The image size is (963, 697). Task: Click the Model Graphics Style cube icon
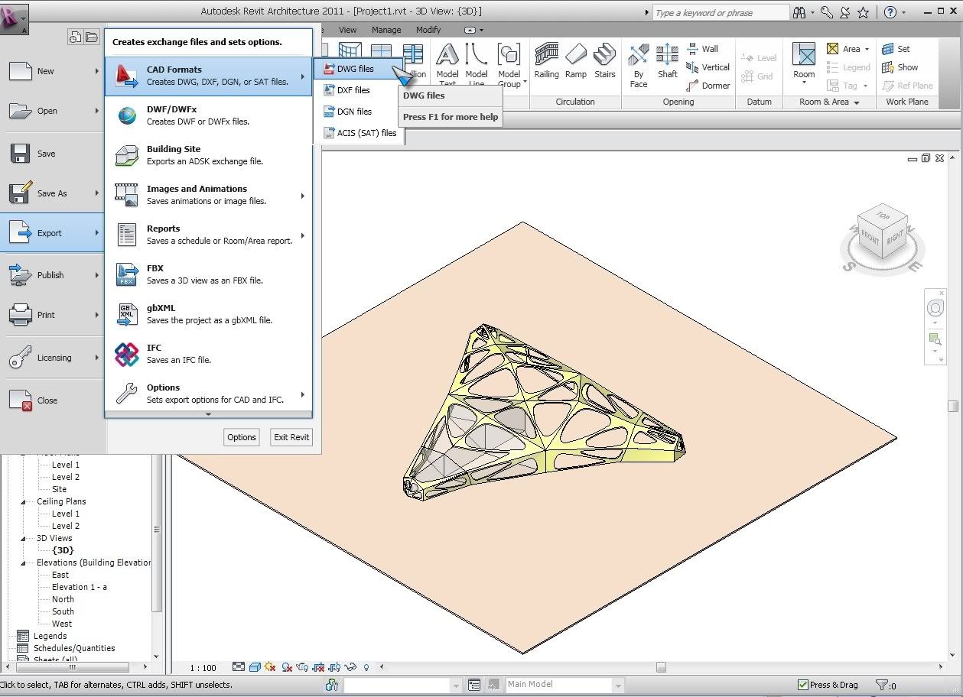pos(255,667)
